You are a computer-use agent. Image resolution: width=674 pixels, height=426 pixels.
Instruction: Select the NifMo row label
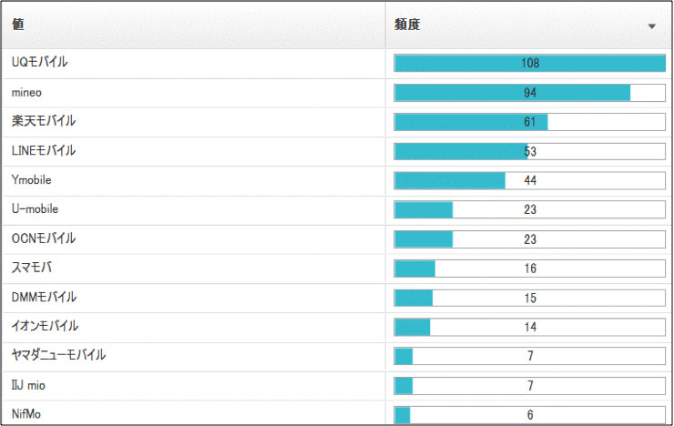tap(26, 414)
